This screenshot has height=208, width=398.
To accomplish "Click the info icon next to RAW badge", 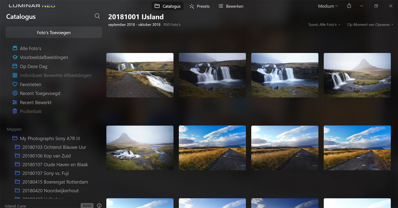I will (x=99, y=206).
